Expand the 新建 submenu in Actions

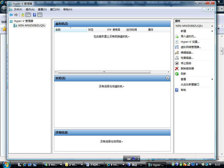[x=212, y=31]
